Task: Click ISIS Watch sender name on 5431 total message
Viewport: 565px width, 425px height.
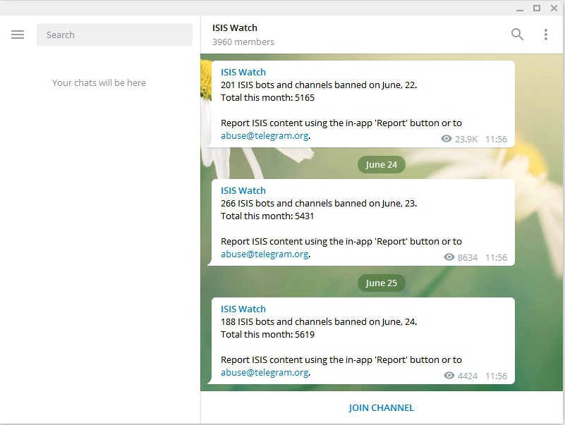Action: click(x=243, y=190)
